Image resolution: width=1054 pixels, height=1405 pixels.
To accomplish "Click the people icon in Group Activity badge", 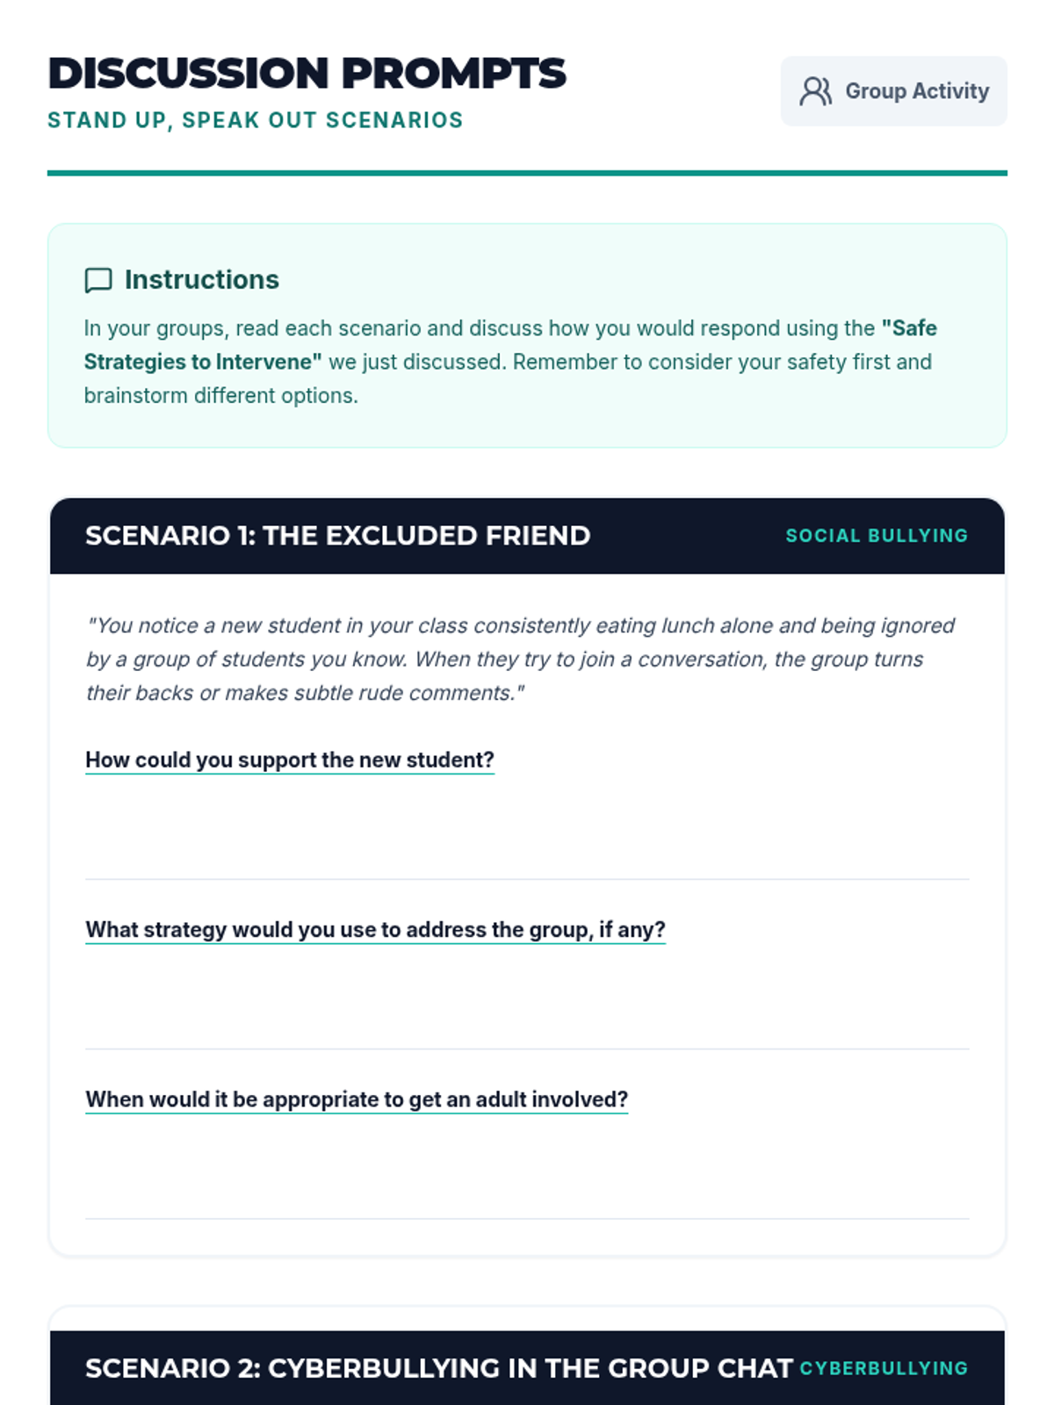I will [815, 91].
